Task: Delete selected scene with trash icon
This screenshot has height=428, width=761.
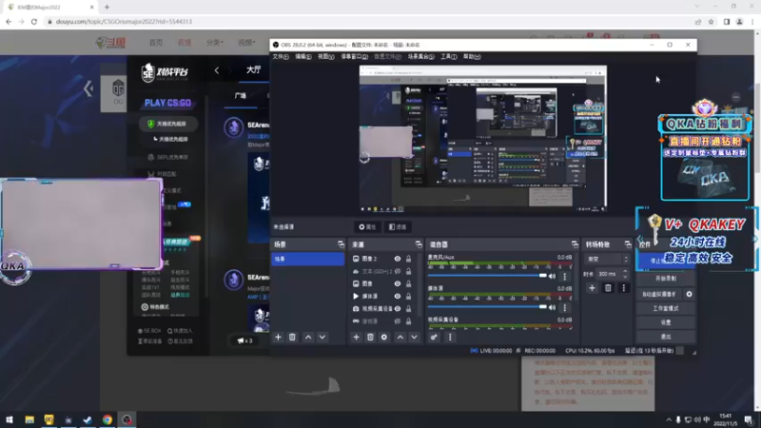Action: (x=292, y=338)
